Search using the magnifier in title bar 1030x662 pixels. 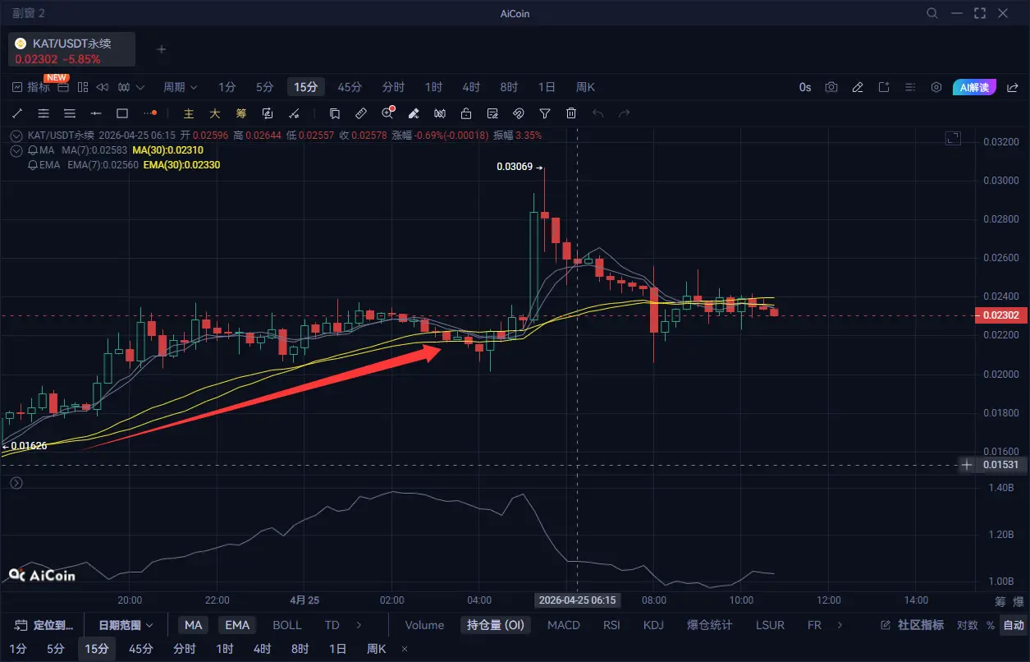pos(932,13)
